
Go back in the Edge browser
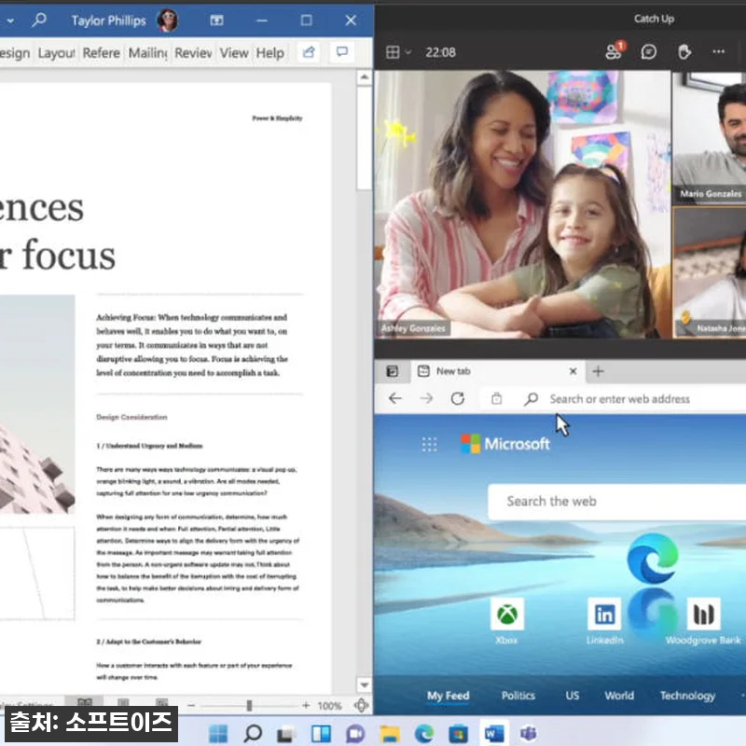pyautogui.click(x=394, y=398)
